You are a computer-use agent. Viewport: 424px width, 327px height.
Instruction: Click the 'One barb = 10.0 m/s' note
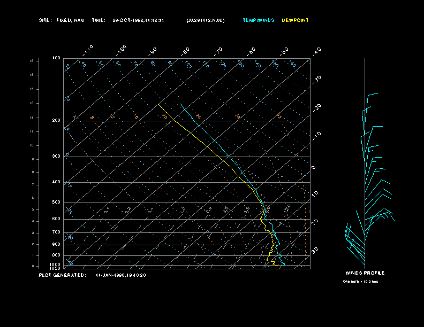(x=360, y=282)
